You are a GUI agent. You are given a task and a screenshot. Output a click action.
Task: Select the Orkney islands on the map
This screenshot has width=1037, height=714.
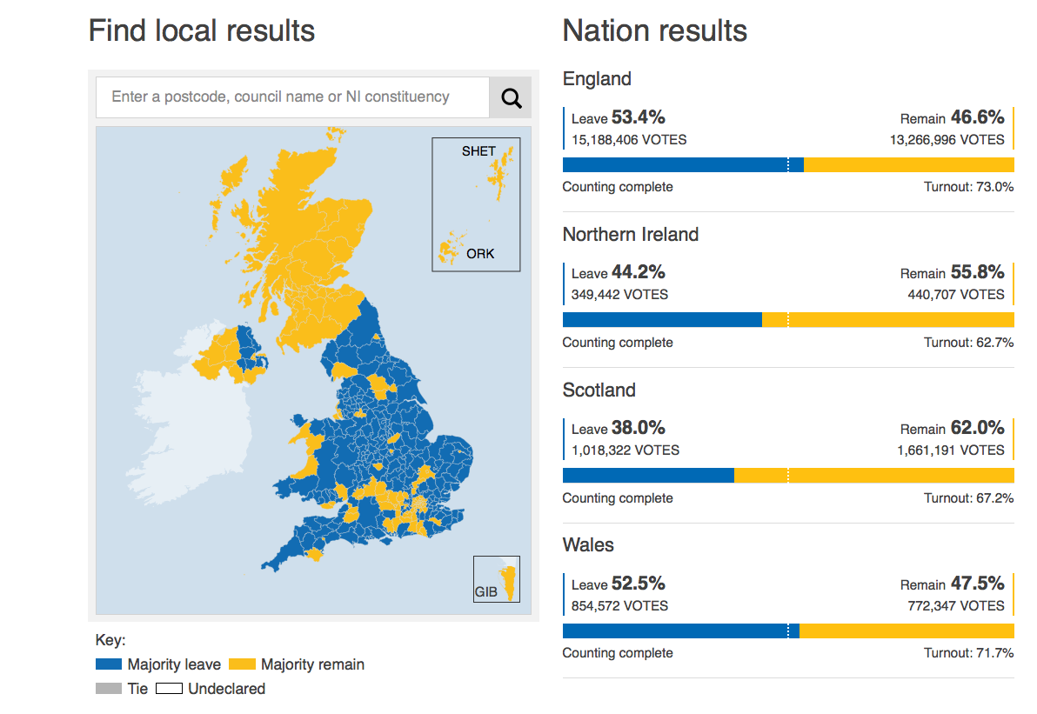pyautogui.click(x=452, y=246)
